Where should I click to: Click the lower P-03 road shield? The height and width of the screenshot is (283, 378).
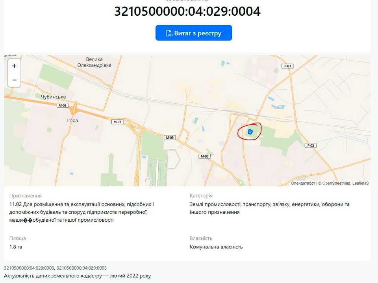click(311, 145)
